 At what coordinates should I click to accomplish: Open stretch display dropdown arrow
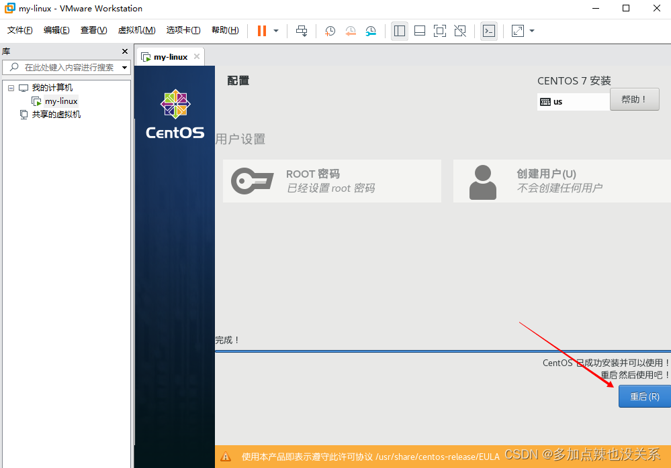tap(532, 31)
